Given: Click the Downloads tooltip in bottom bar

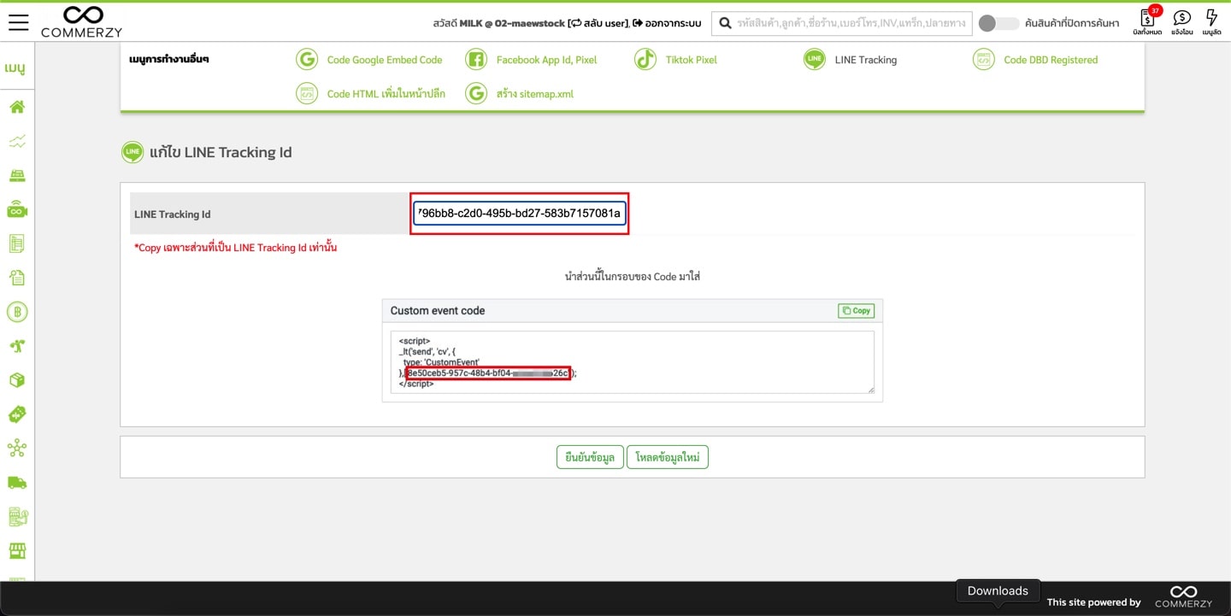Looking at the screenshot, I should 998,590.
